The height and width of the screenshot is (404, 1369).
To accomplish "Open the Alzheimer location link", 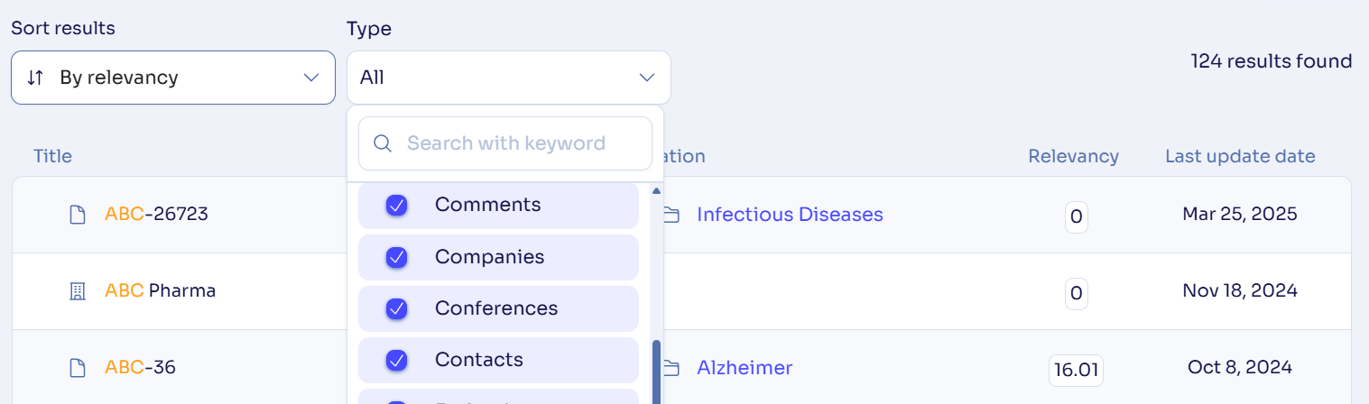I will click(x=745, y=368).
